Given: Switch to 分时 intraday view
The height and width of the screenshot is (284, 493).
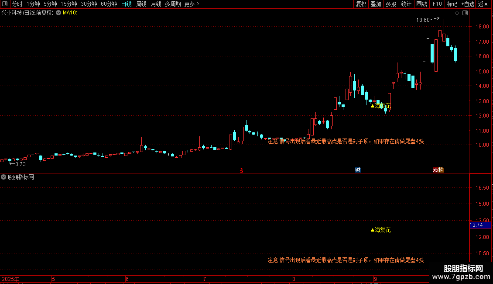Looking at the screenshot, I should (x=17, y=4).
